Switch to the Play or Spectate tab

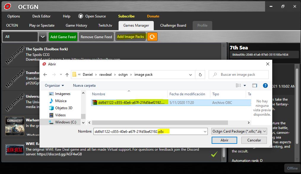(42, 25)
